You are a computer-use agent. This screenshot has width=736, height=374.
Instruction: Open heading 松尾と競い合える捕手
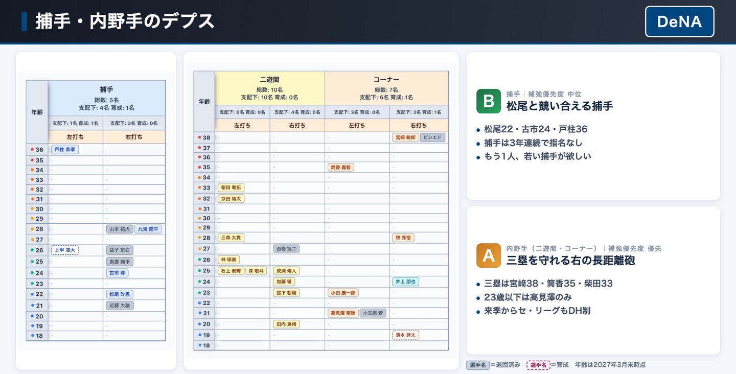coord(560,106)
